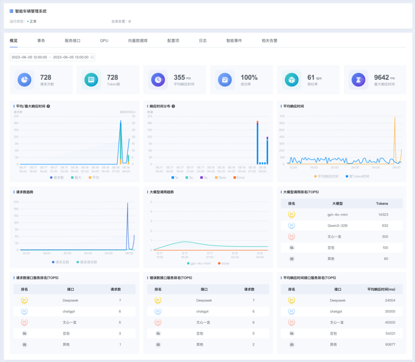Switch to the 服务接口 tab

(x=72, y=41)
